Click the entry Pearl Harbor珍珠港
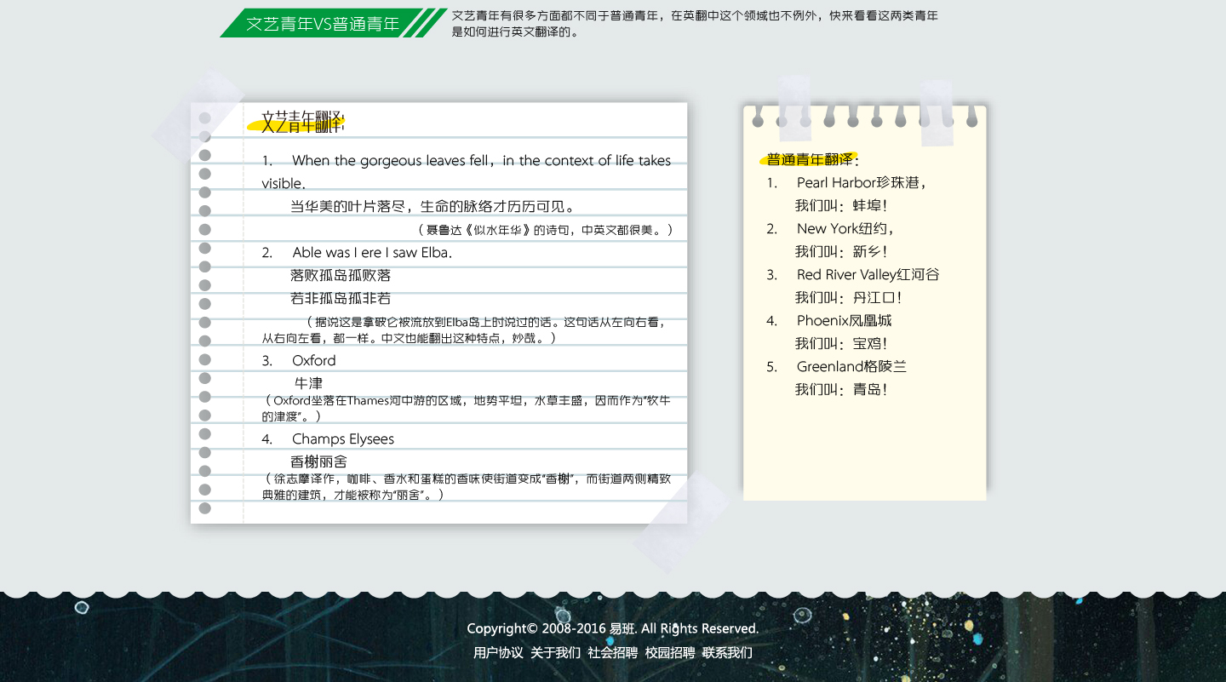 pos(862,182)
